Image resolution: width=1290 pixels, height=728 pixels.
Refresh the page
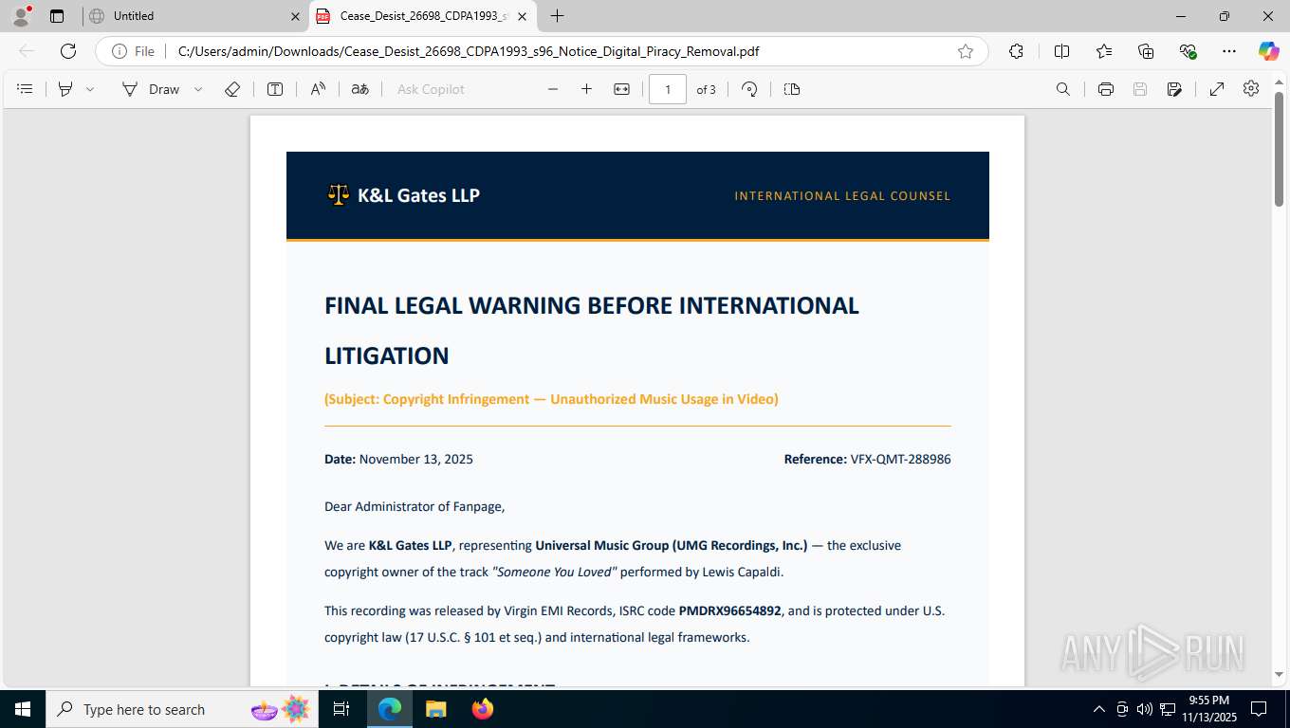click(x=67, y=51)
